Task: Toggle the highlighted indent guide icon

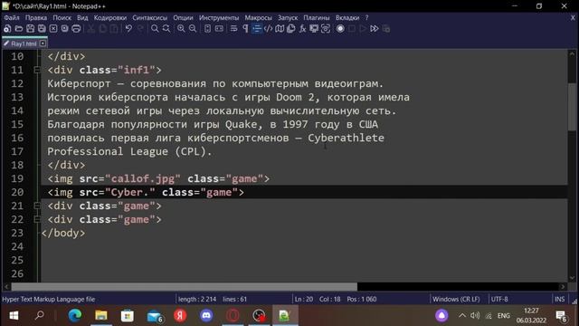Action: pyautogui.click(x=257, y=28)
